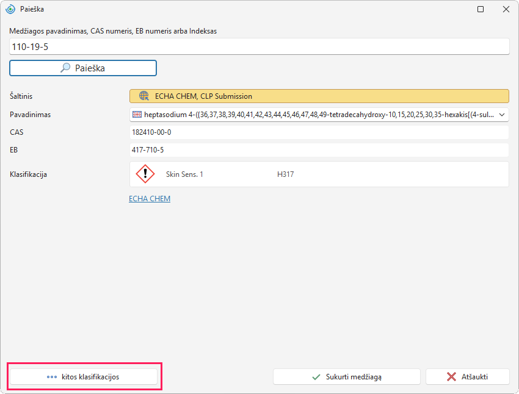Viewport: 519px width, 394px height.
Task: Click the Skin Sens. 1 classification text
Action: click(184, 174)
